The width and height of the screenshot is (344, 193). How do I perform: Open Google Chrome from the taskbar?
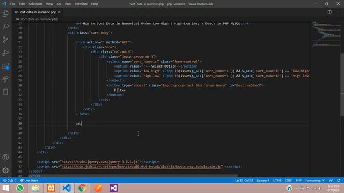click(82, 188)
